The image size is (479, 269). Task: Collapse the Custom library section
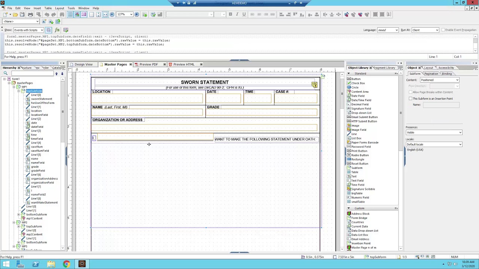tap(349, 208)
